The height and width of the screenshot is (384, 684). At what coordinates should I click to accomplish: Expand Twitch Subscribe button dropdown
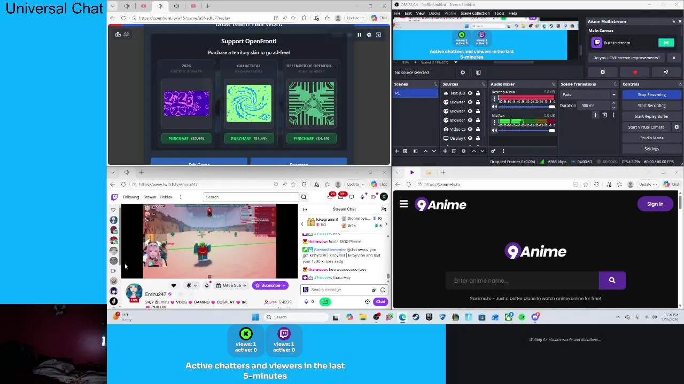coord(285,285)
